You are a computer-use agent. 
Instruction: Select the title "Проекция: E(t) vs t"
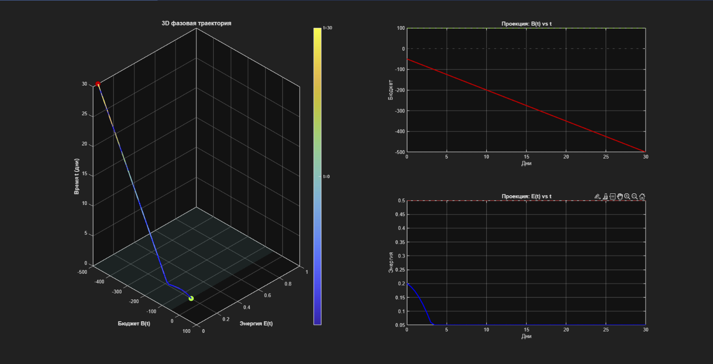[x=526, y=196]
